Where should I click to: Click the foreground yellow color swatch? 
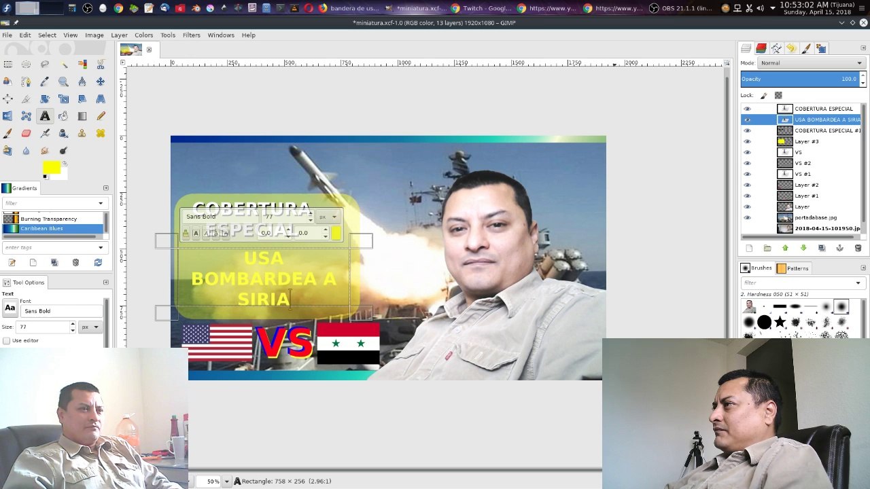(x=51, y=167)
